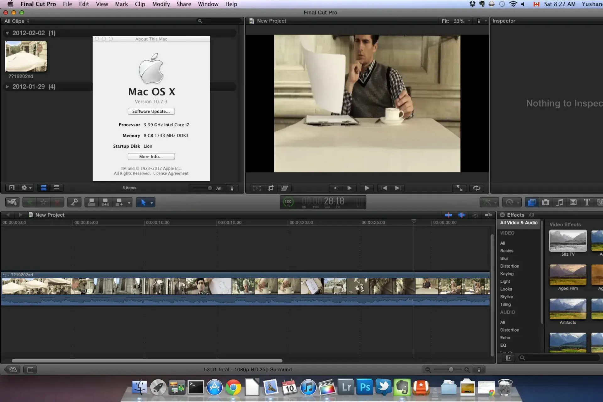Open the Select tool dropdown arrow
The width and height of the screenshot is (603, 402).
click(x=152, y=203)
